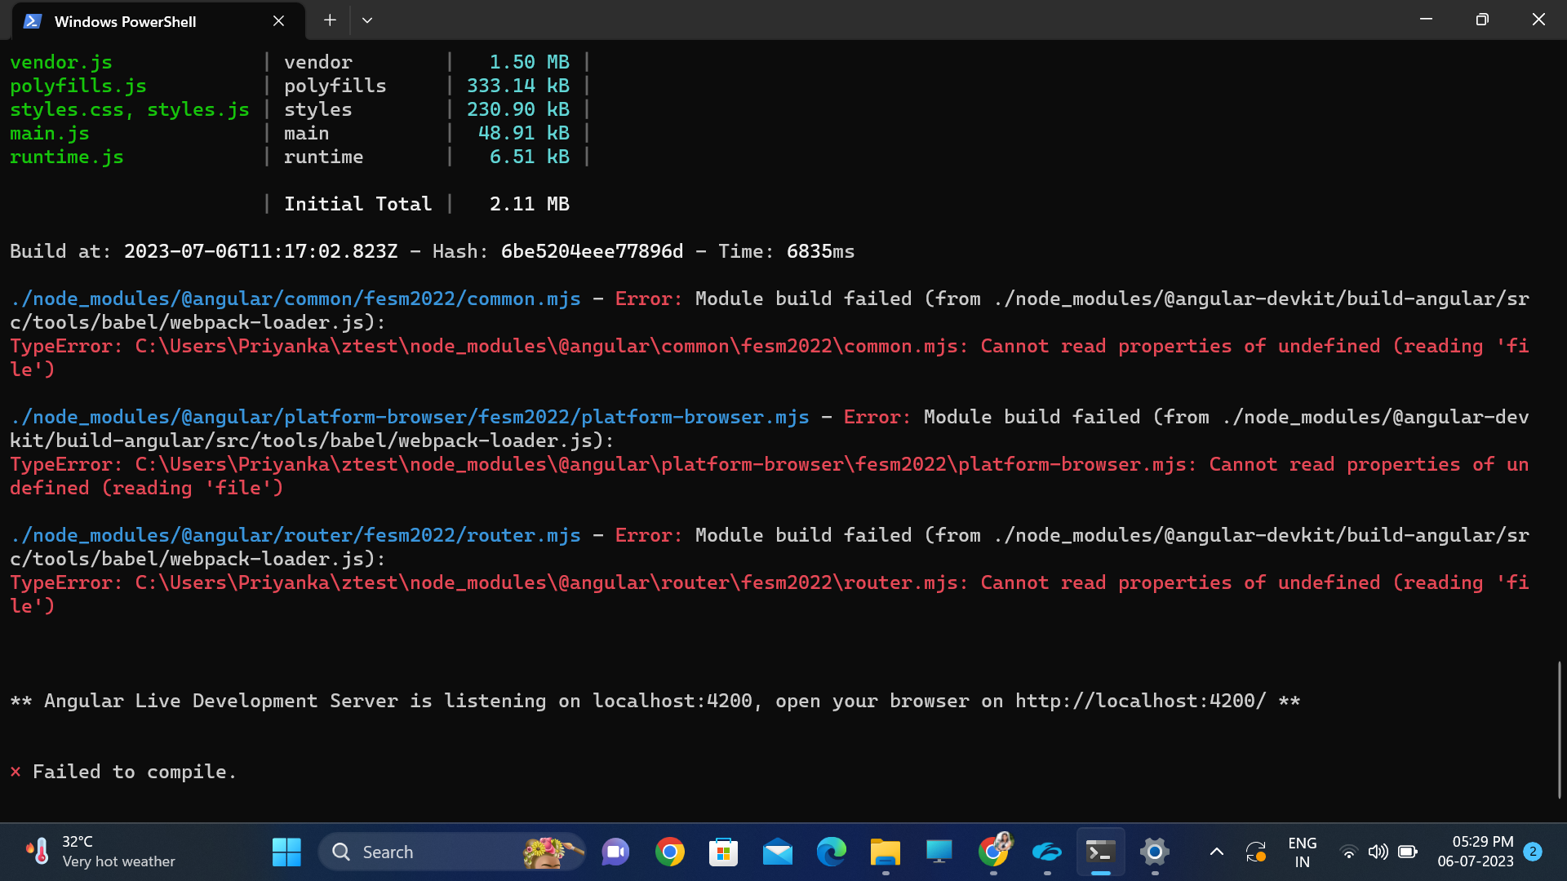Open the Zscaler app
This screenshot has height=881, width=1567.
point(1048,852)
